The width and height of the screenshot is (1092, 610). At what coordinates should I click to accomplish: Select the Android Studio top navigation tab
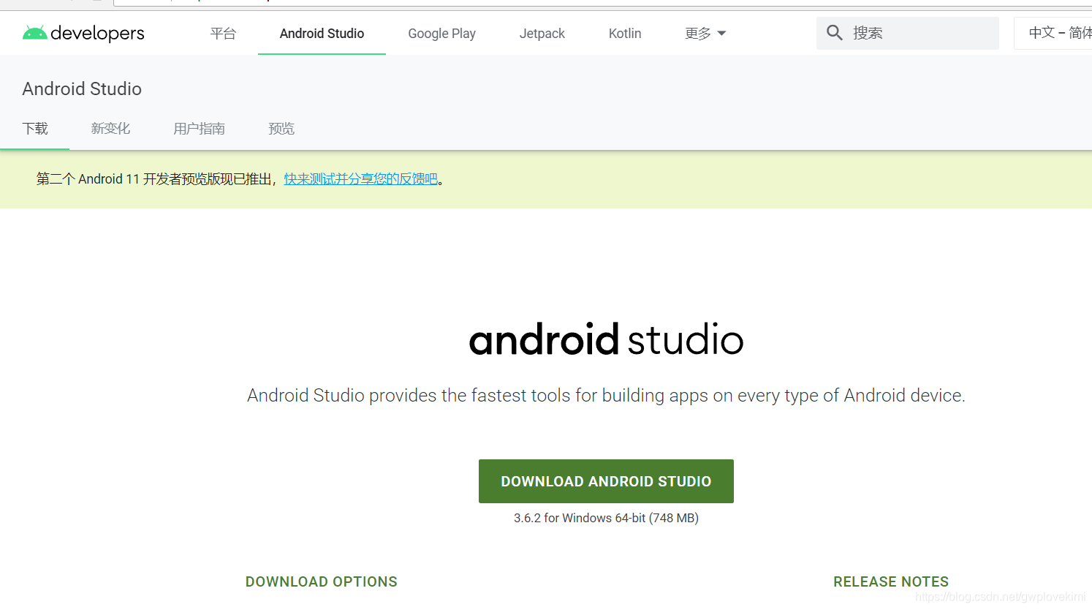pyautogui.click(x=322, y=33)
